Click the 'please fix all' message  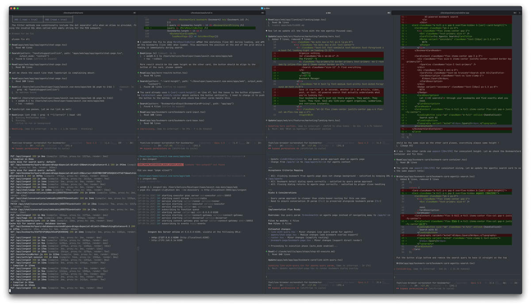pyautogui.click(x=21, y=39)
